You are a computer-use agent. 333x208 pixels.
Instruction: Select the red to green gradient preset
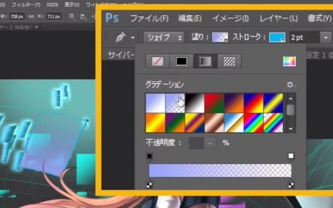point(214,103)
